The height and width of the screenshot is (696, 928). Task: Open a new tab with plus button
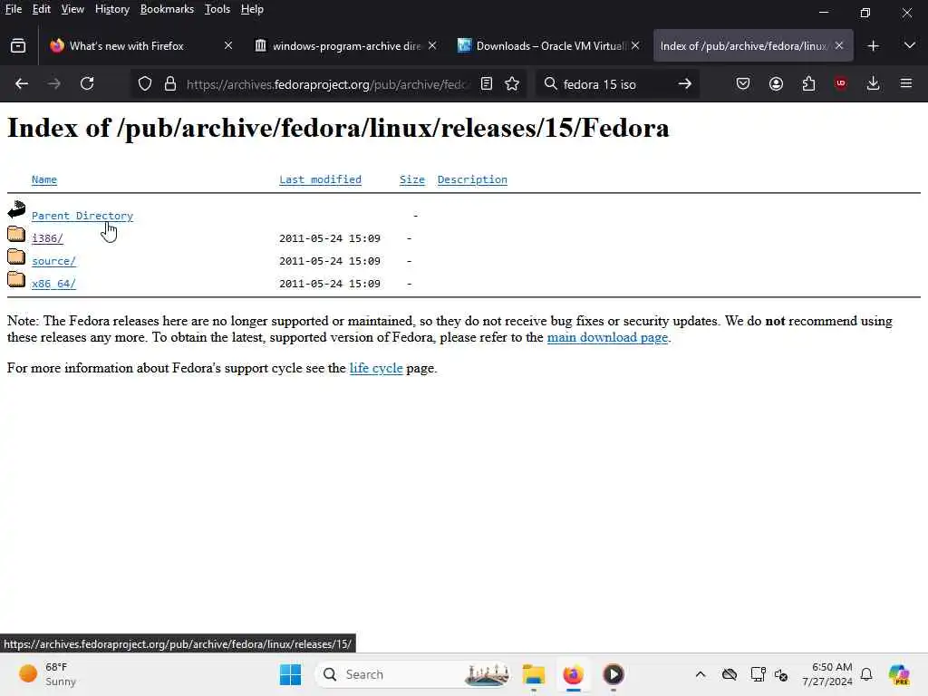(873, 45)
